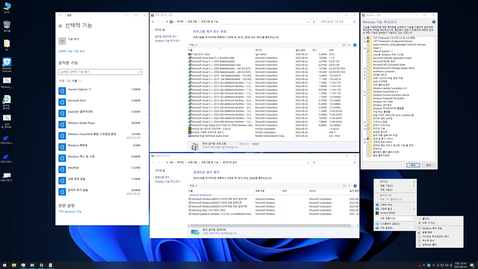Viewport: 478px width, 269px height.
Task: Check the SMB 다이렉트 checkbox
Action: [368, 82]
